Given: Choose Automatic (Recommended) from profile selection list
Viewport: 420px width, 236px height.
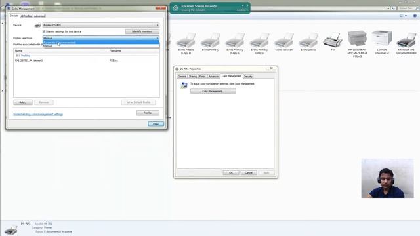Looking at the screenshot, I should 101,42.
